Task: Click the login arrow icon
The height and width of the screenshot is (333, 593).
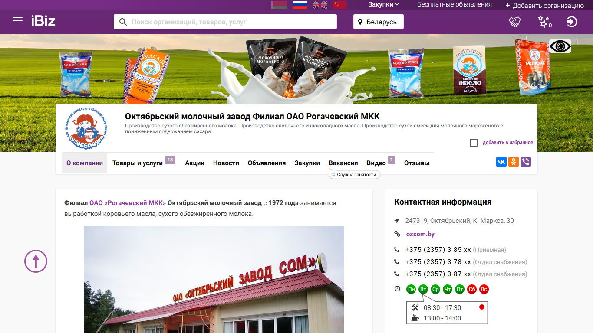Action: tap(572, 22)
